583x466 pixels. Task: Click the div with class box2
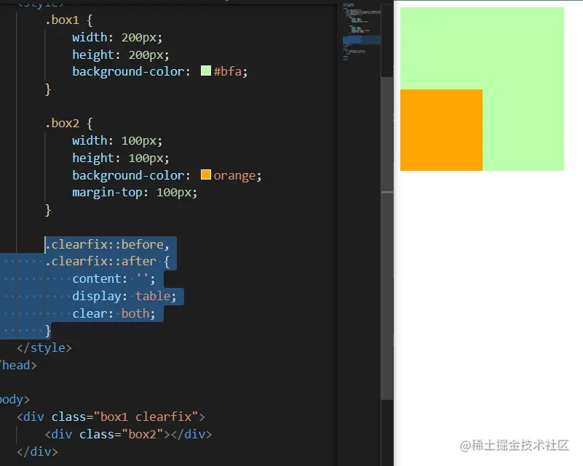[128, 434]
